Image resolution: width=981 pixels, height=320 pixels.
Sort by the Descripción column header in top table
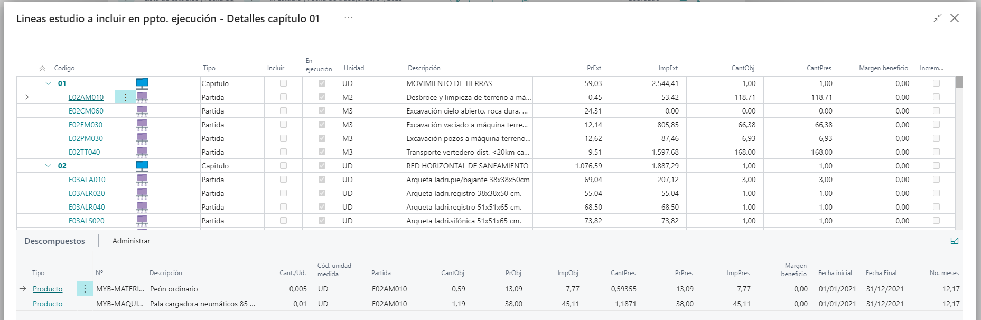click(424, 68)
